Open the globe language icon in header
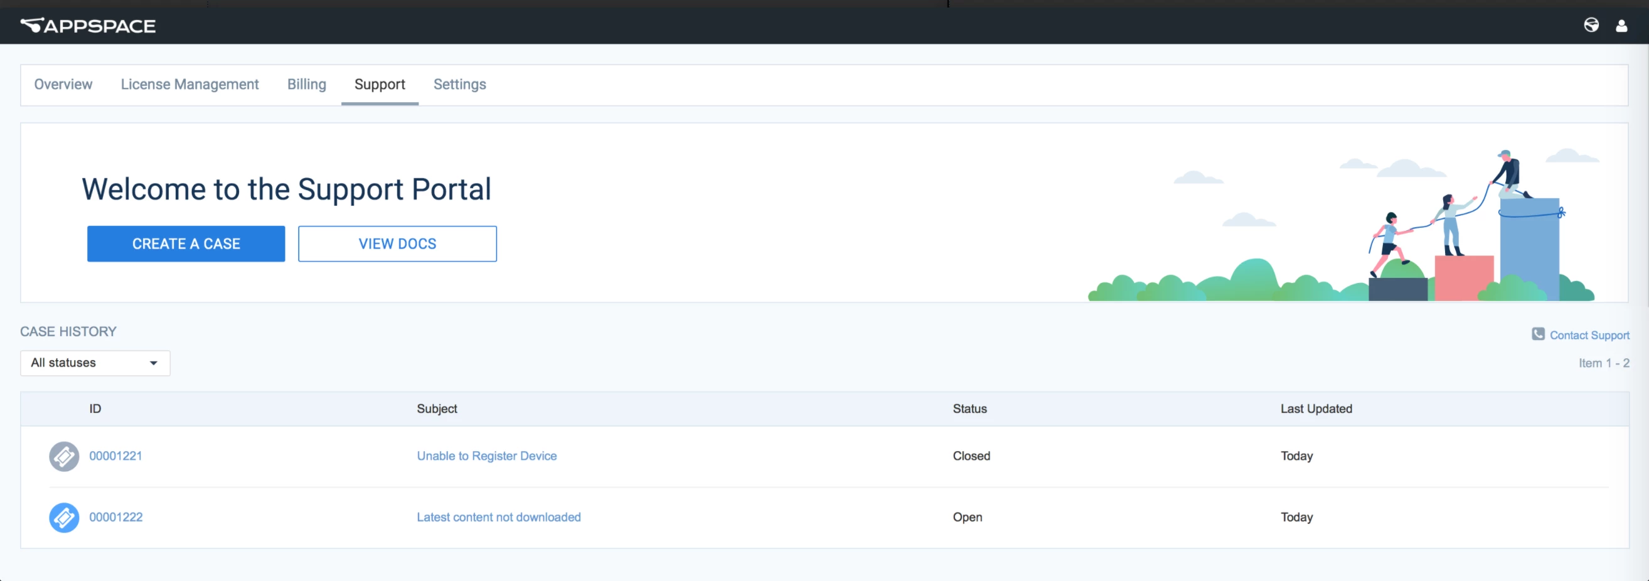The height and width of the screenshot is (581, 1649). [1591, 25]
